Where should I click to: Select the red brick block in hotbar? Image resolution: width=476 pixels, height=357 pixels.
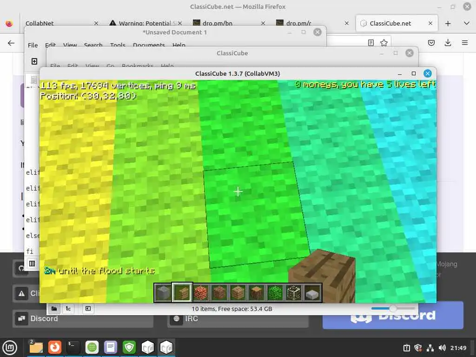coord(201,293)
